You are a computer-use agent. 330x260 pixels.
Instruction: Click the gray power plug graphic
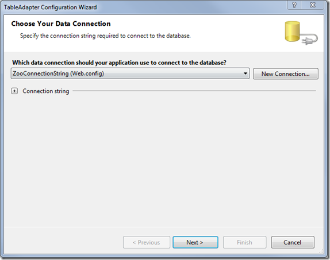point(309,40)
